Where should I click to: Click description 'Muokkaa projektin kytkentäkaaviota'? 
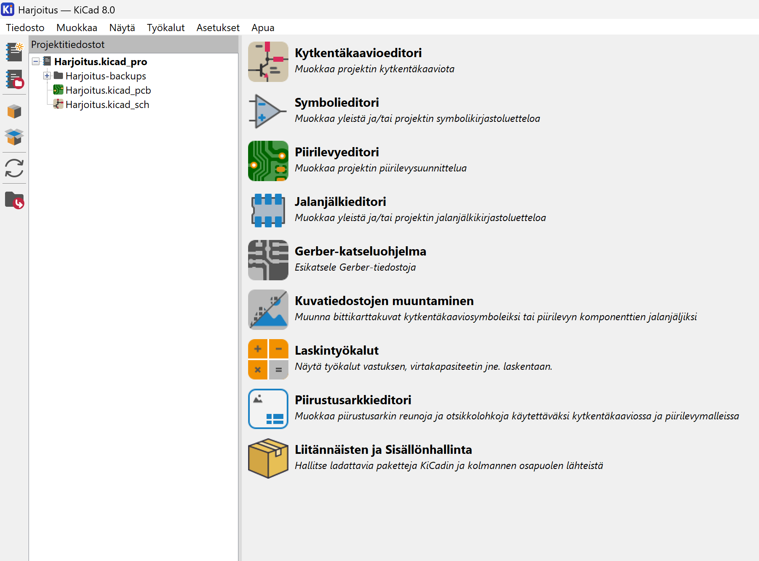click(374, 69)
